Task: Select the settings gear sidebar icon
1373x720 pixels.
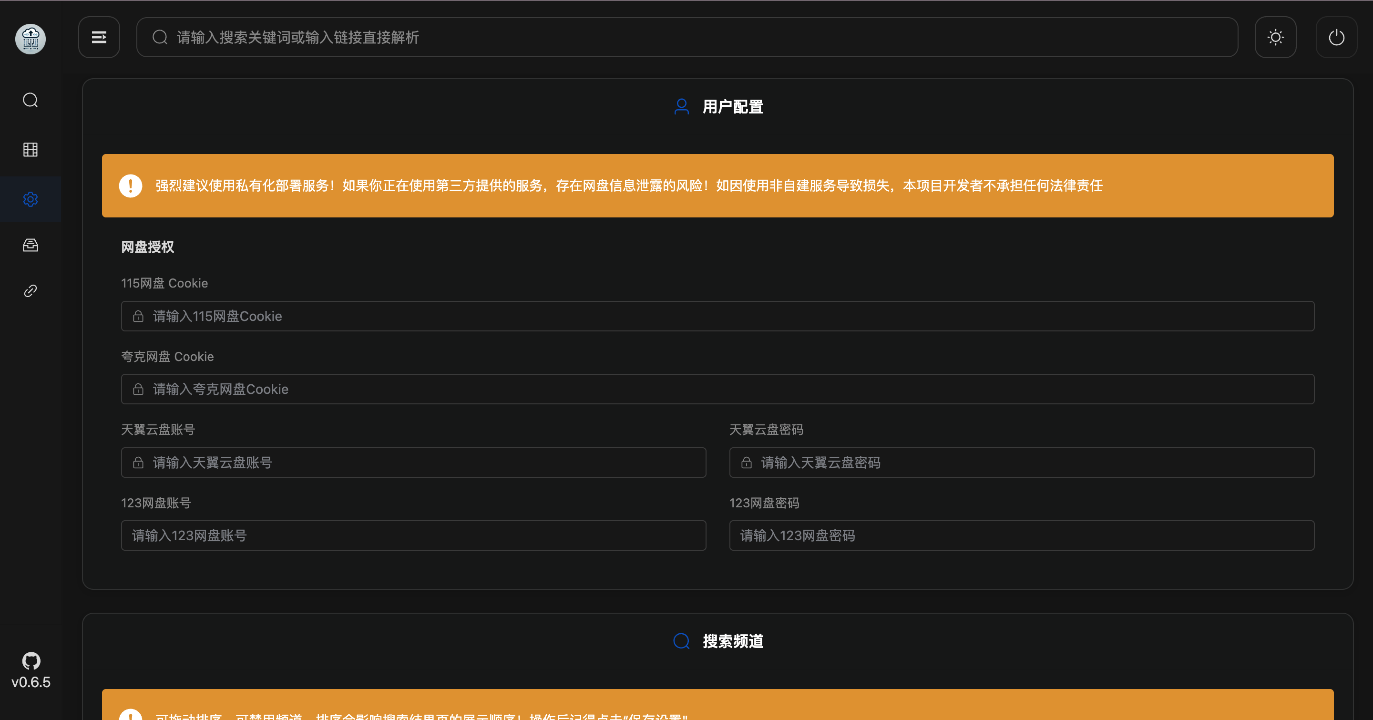Action: pyautogui.click(x=31, y=199)
